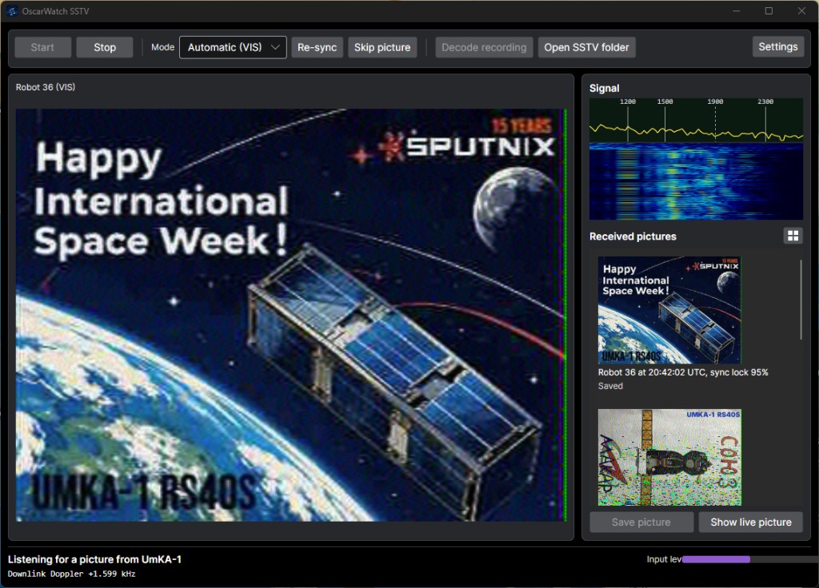819x588 pixels.
Task: Click the 'Mode' label in toolbar
Action: point(162,47)
